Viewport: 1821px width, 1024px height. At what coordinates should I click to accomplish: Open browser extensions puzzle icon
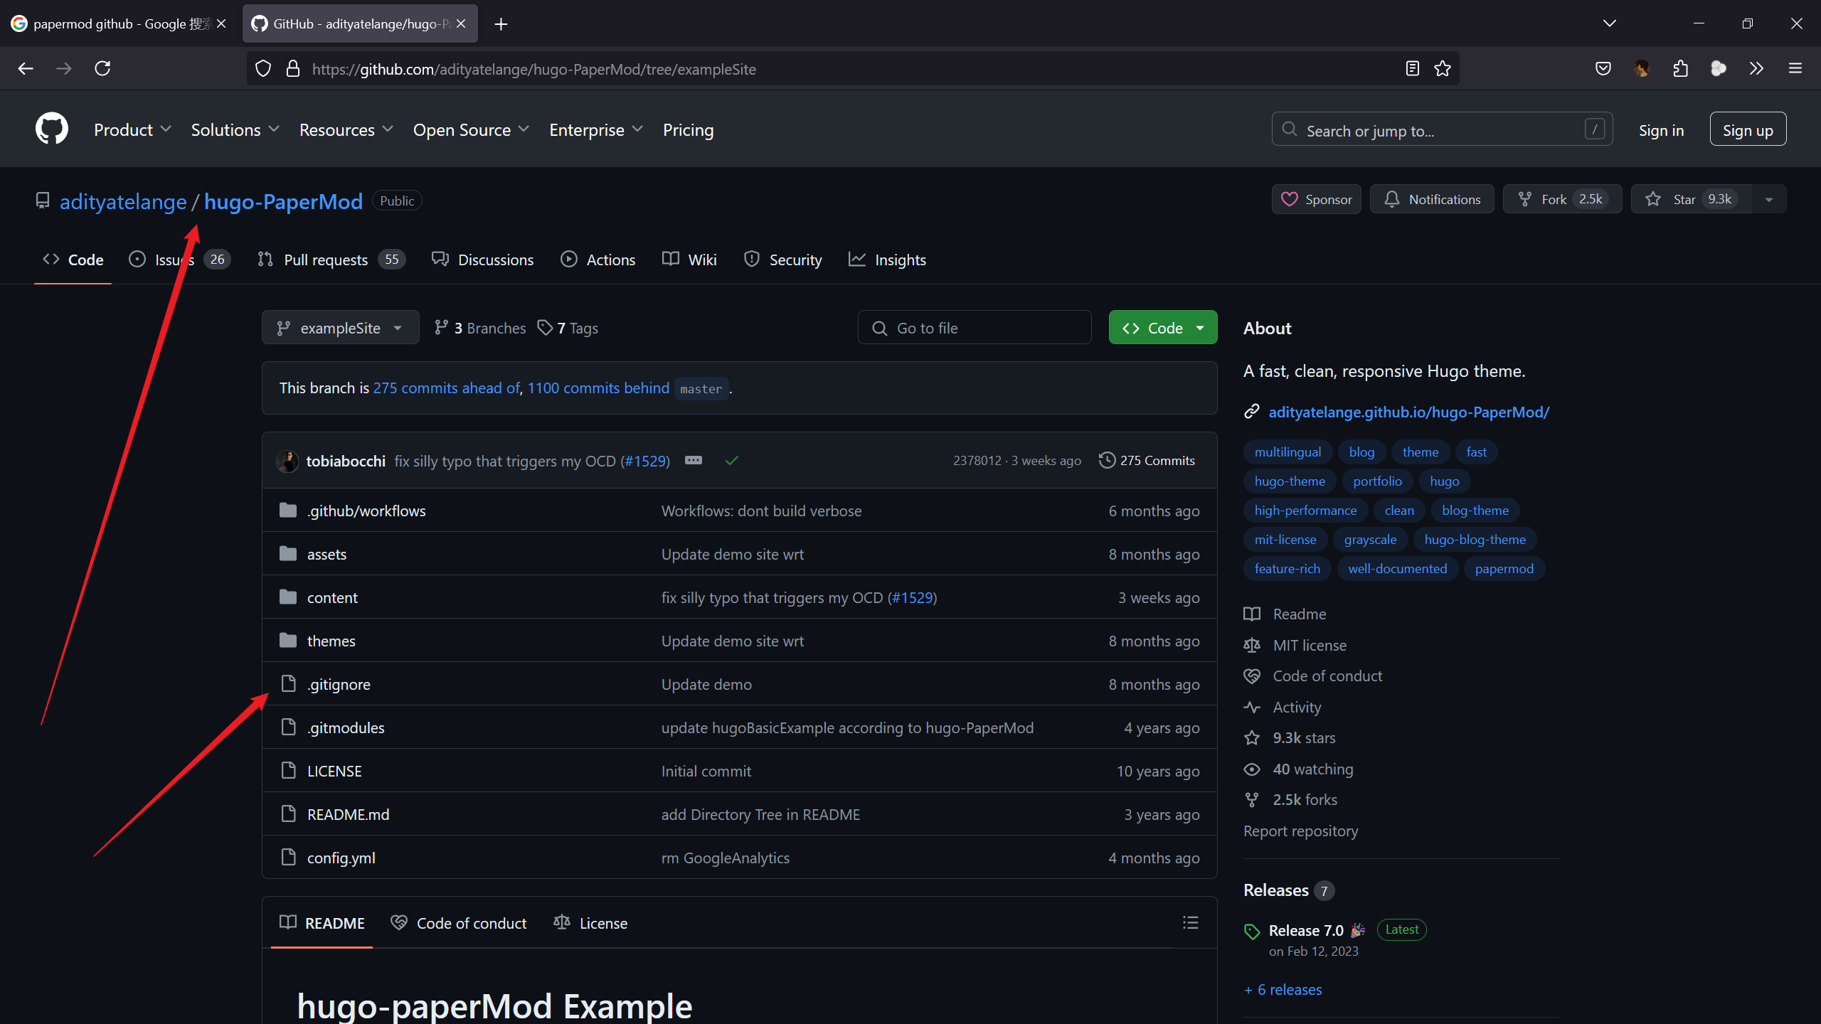click(x=1680, y=68)
